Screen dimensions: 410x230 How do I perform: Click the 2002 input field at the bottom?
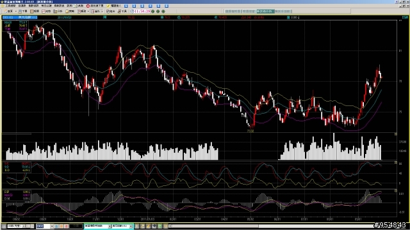click(x=43, y=226)
